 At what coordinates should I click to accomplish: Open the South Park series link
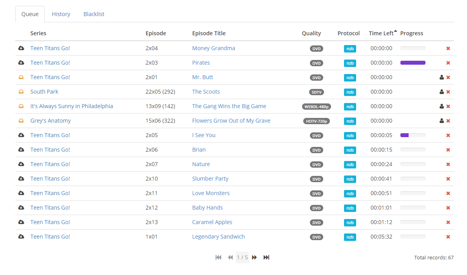pyautogui.click(x=44, y=92)
